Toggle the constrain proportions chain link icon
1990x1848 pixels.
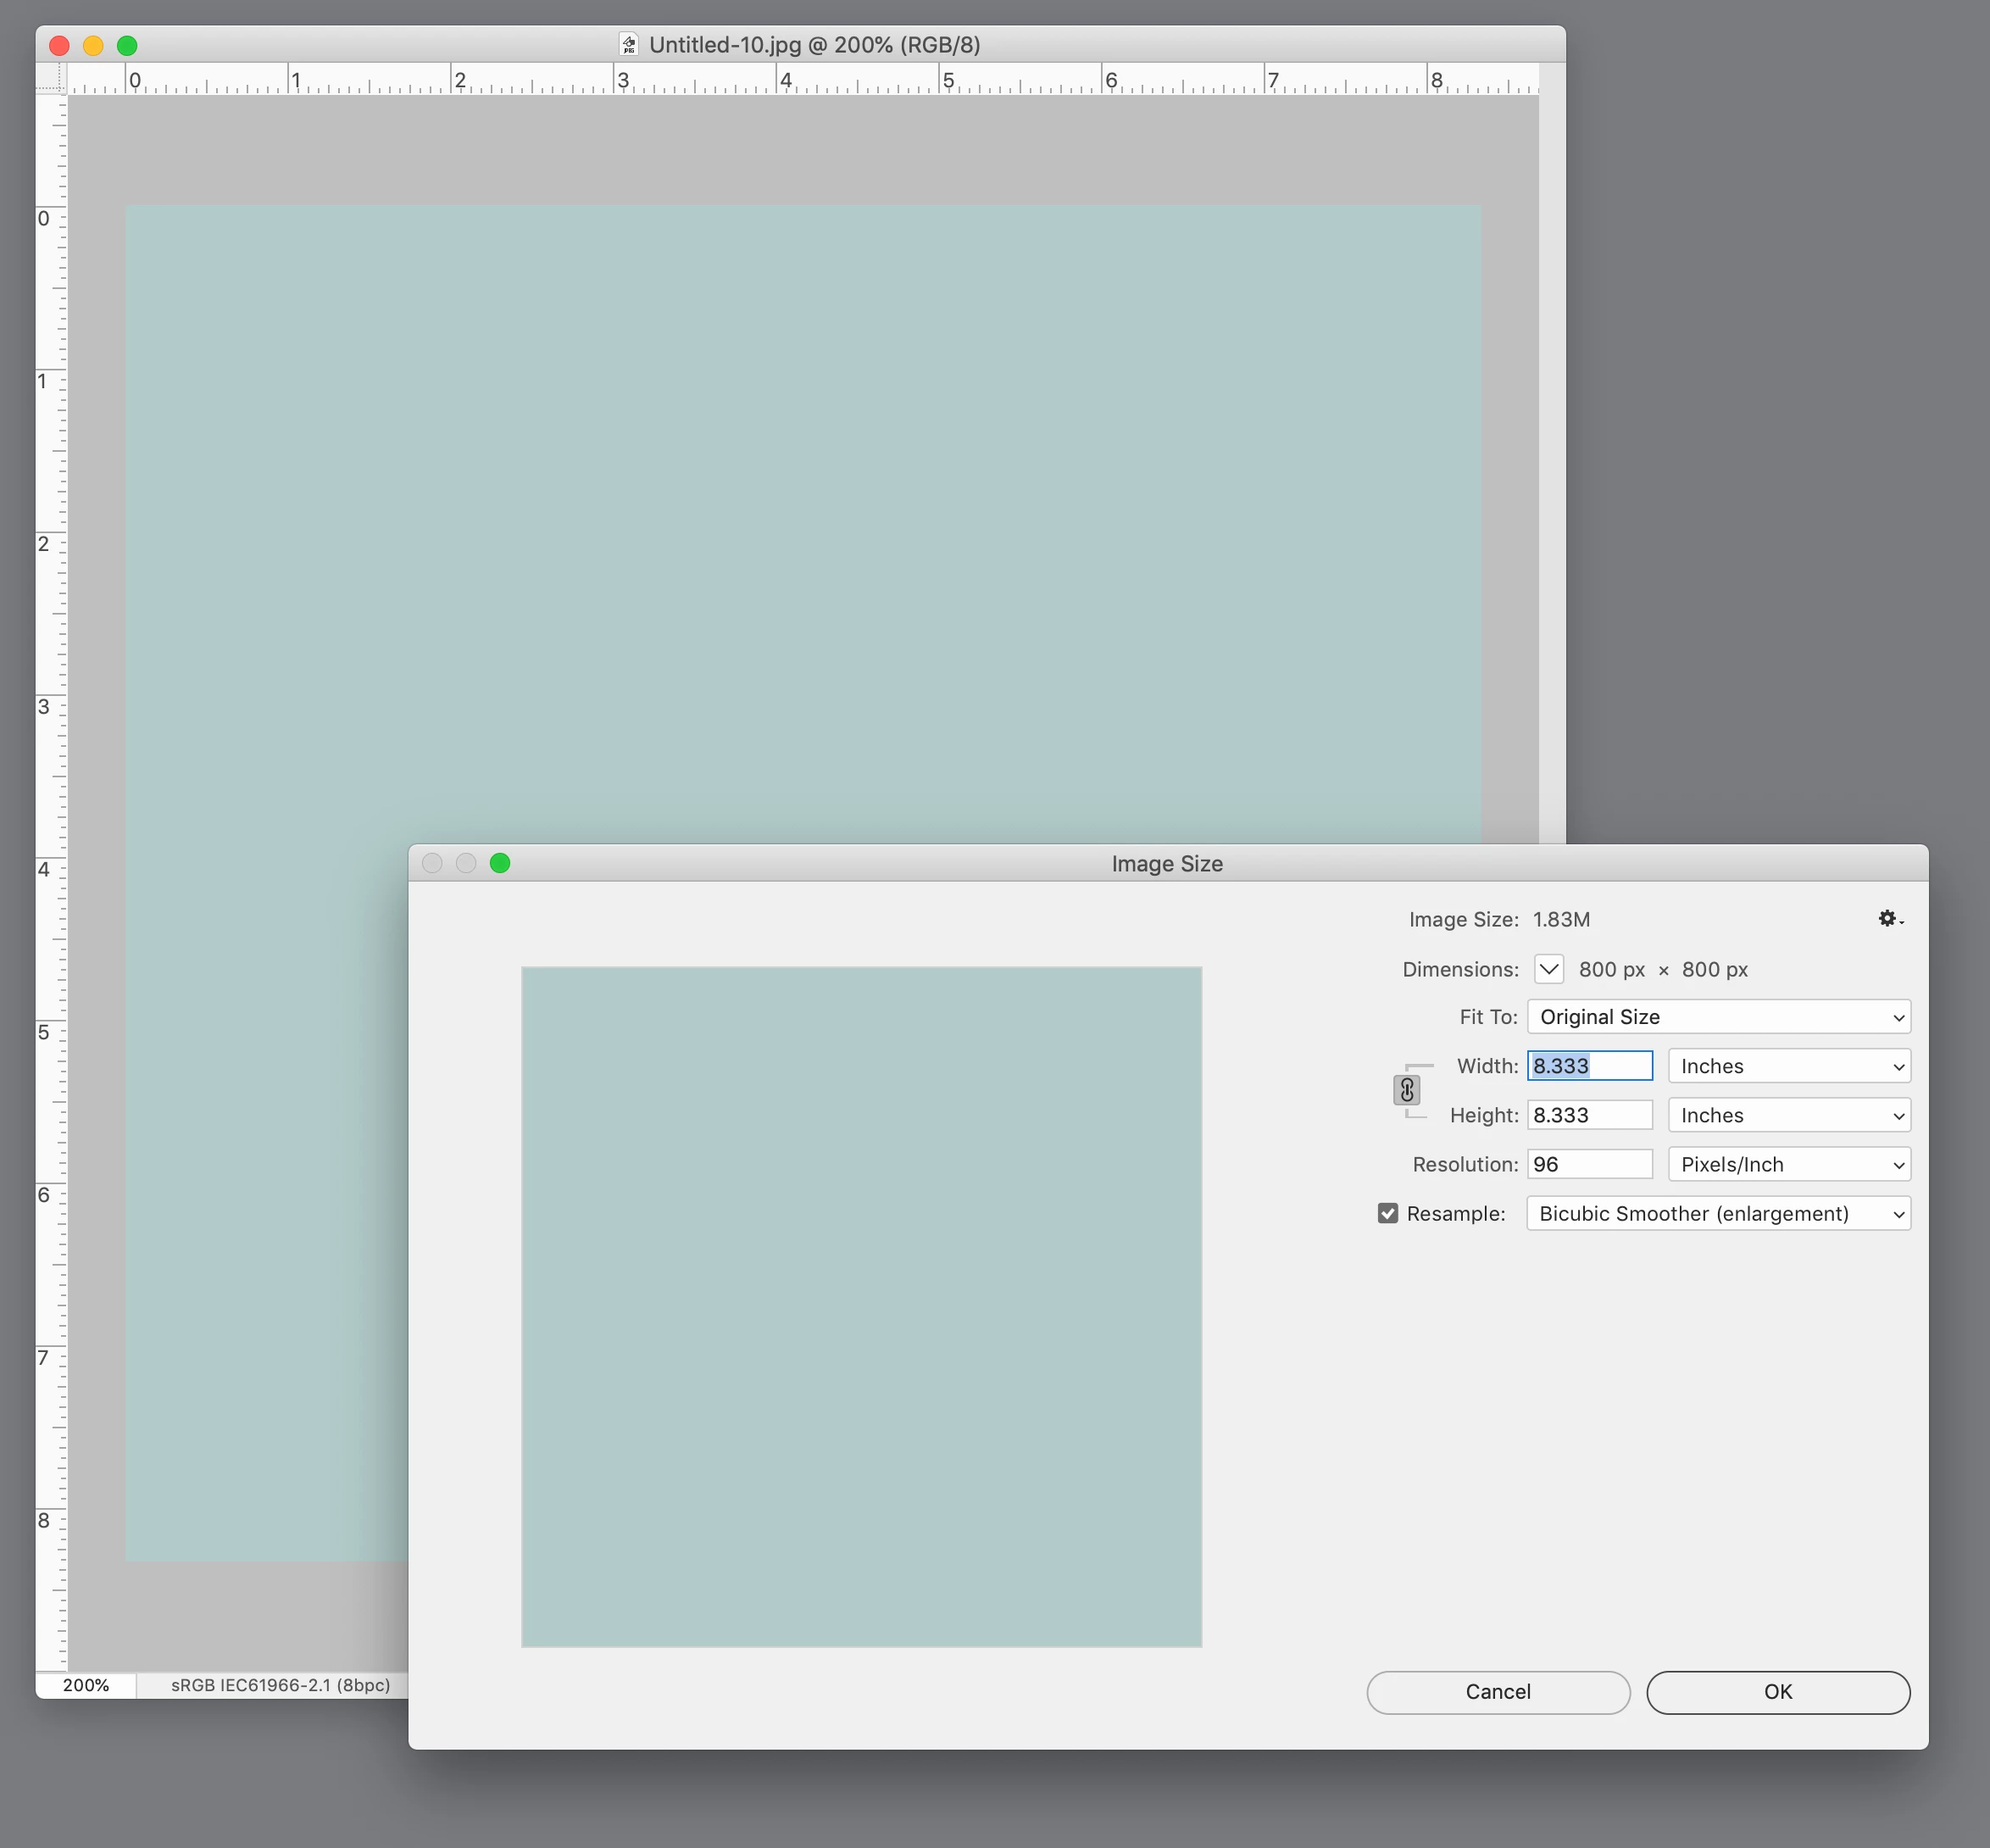pos(1406,1090)
